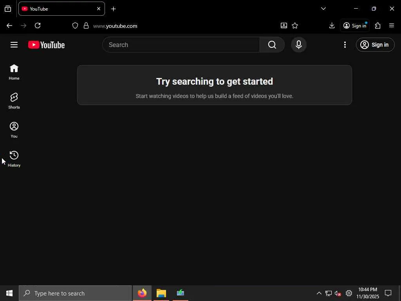Show hidden system tray icons
401x301 pixels.
(x=319, y=293)
